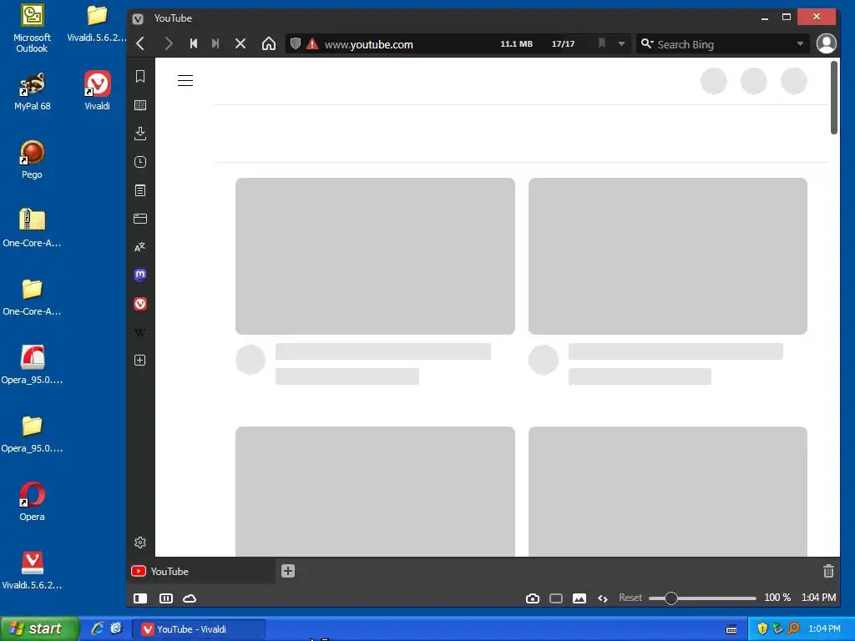This screenshot has width=855, height=641.
Task: Toggle the side panel visibility
Action: click(x=140, y=598)
